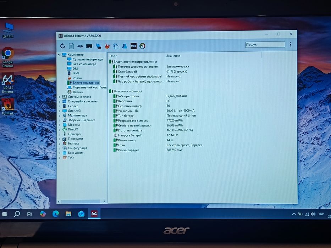Open the monitor diagnostics toolbar icon
This screenshot has width=331, height=248.
click(x=98, y=46)
